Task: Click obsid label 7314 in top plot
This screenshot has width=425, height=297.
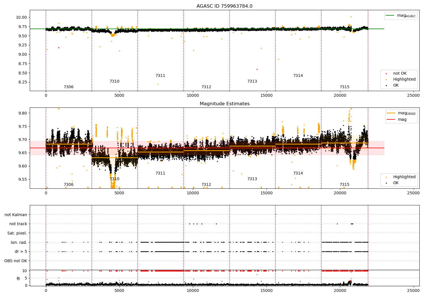Action: 298,76
